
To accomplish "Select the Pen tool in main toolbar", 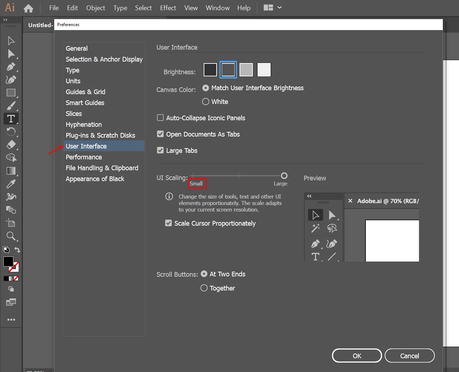I will pos(11,67).
